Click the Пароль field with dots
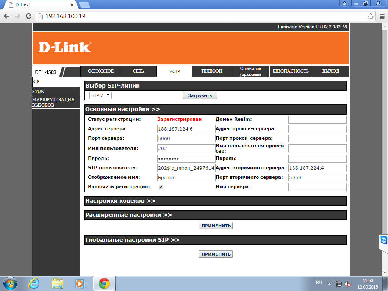388x291 pixels. click(x=186, y=159)
